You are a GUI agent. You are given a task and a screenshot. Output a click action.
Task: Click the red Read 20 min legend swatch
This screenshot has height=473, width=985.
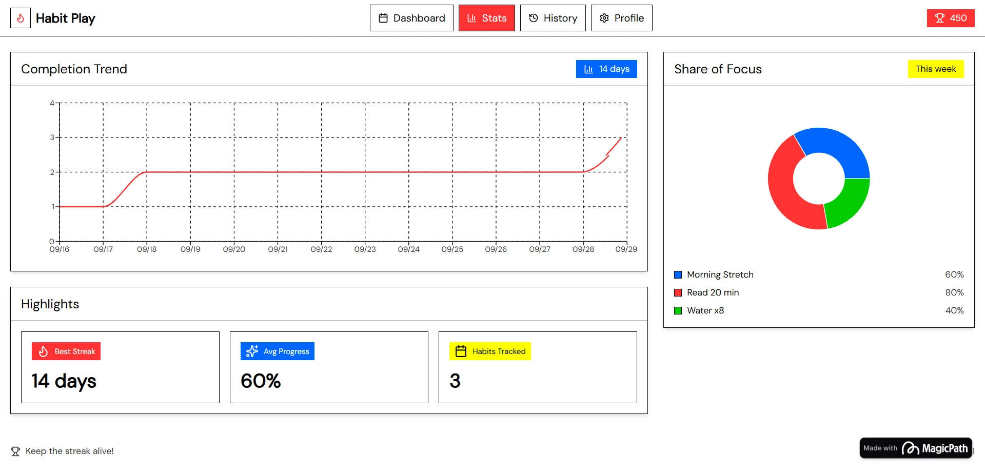click(678, 293)
